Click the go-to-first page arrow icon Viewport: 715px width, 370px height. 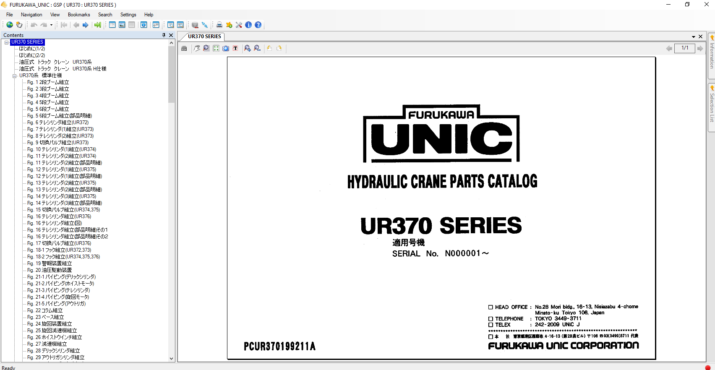(64, 25)
